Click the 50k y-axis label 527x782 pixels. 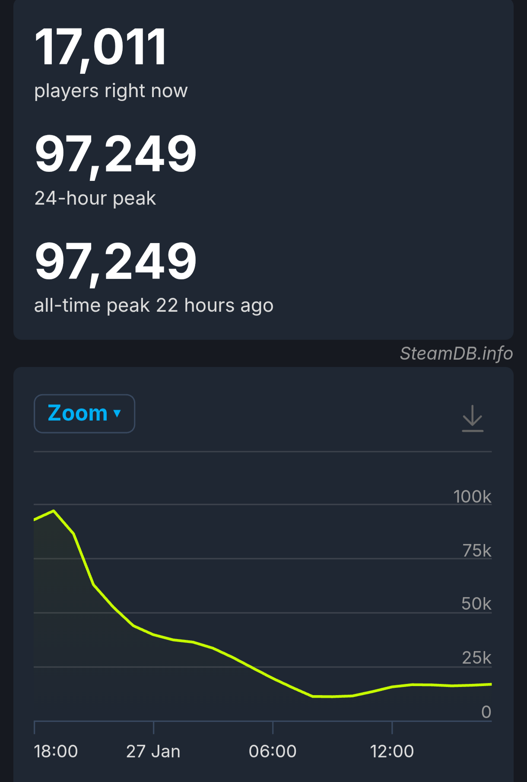coord(476,604)
